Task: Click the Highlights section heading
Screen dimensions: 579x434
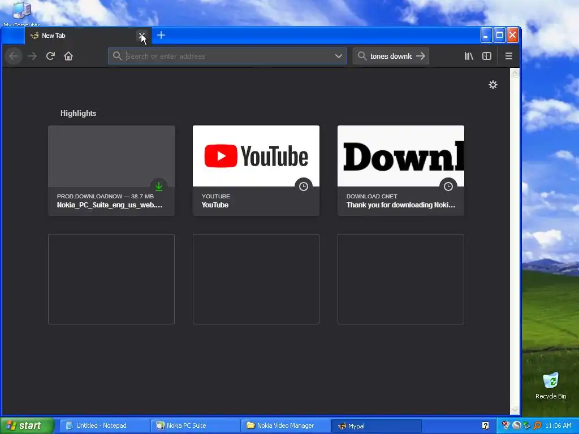Action: [78, 113]
